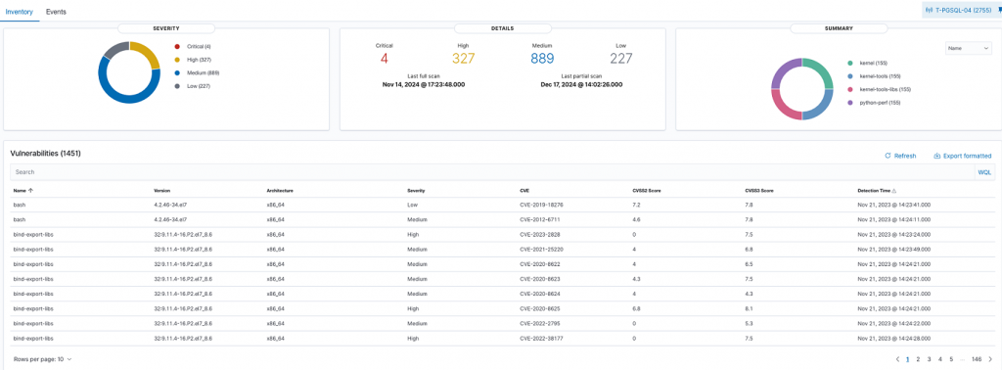
Task: Click CVE-2012-6711 cell
Action: [540, 219]
